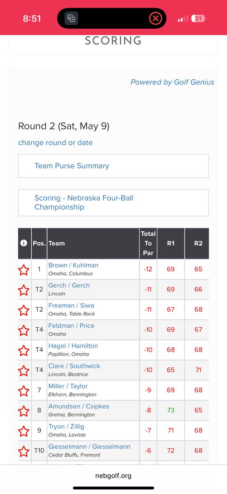
Task: Sort by the R2 column header
Action: tap(198, 243)
